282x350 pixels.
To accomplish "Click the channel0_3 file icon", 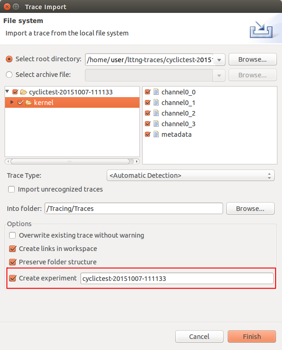I will tap(155, 124).
